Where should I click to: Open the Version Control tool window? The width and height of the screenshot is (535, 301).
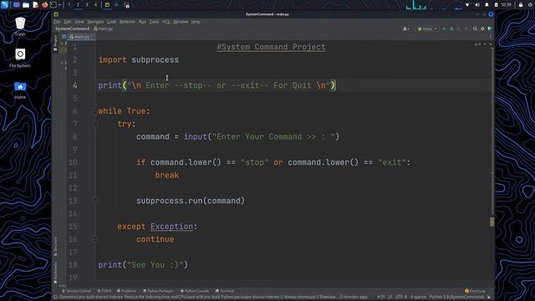pyautogui.click(x=76, y=291)
